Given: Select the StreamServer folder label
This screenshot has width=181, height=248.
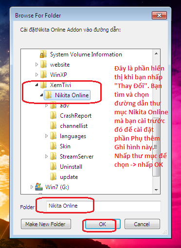Looking at the screenshot, I should pos(76,157).
